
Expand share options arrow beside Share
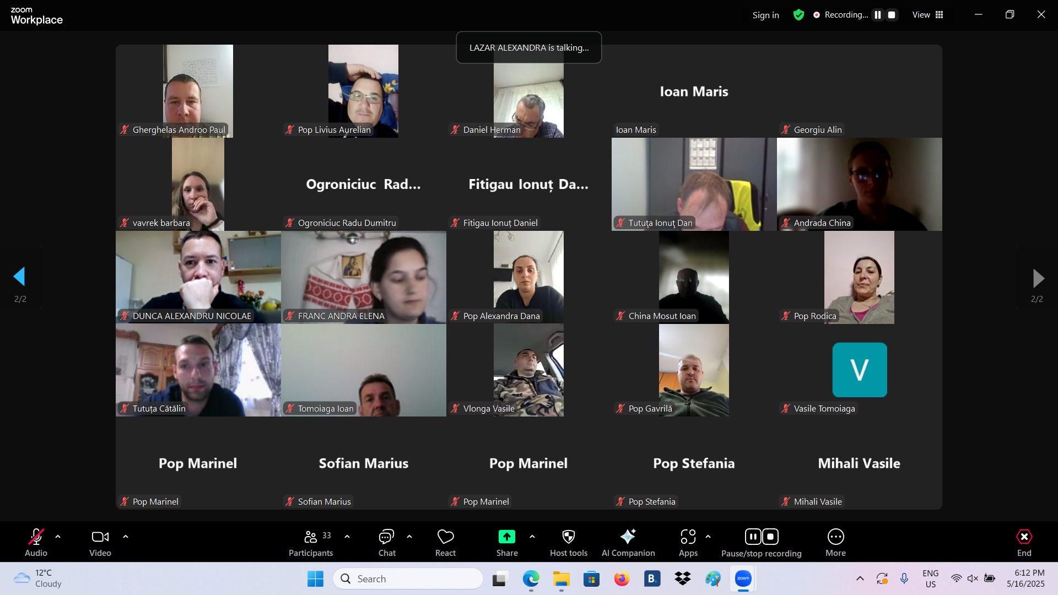[x=532, y=537]
